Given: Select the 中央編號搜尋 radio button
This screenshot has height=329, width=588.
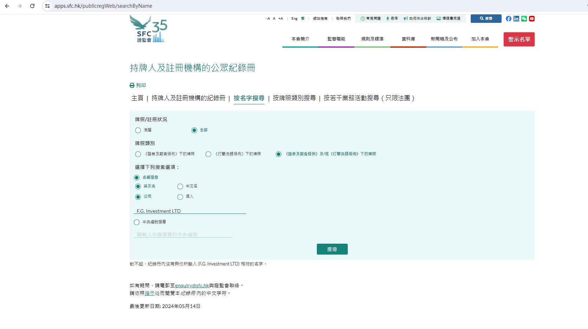Looking at the screenshot, I should click(x=137, y=222).
